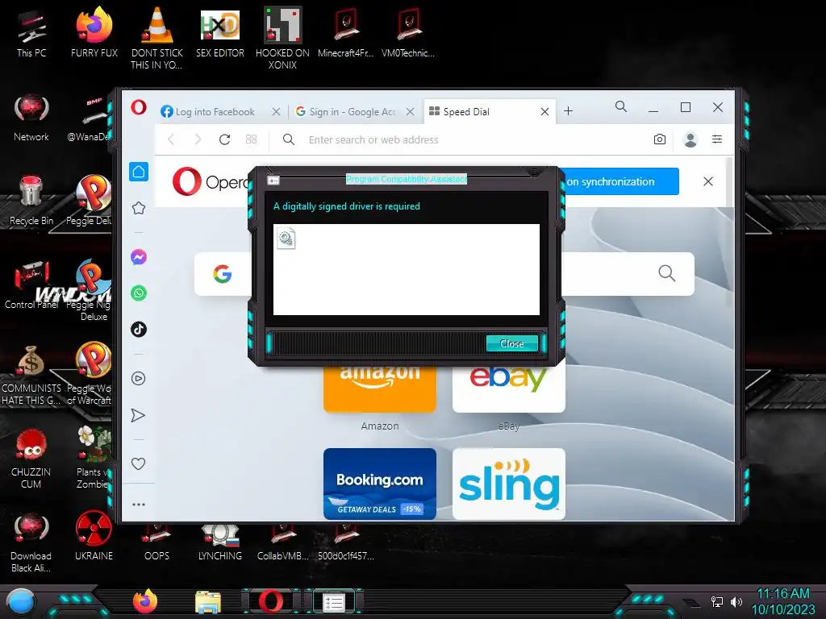Open the OOPS desktop shortcut
Image resolution: width=826 pixels, height=619 pixels.
[x=157, y=541]
